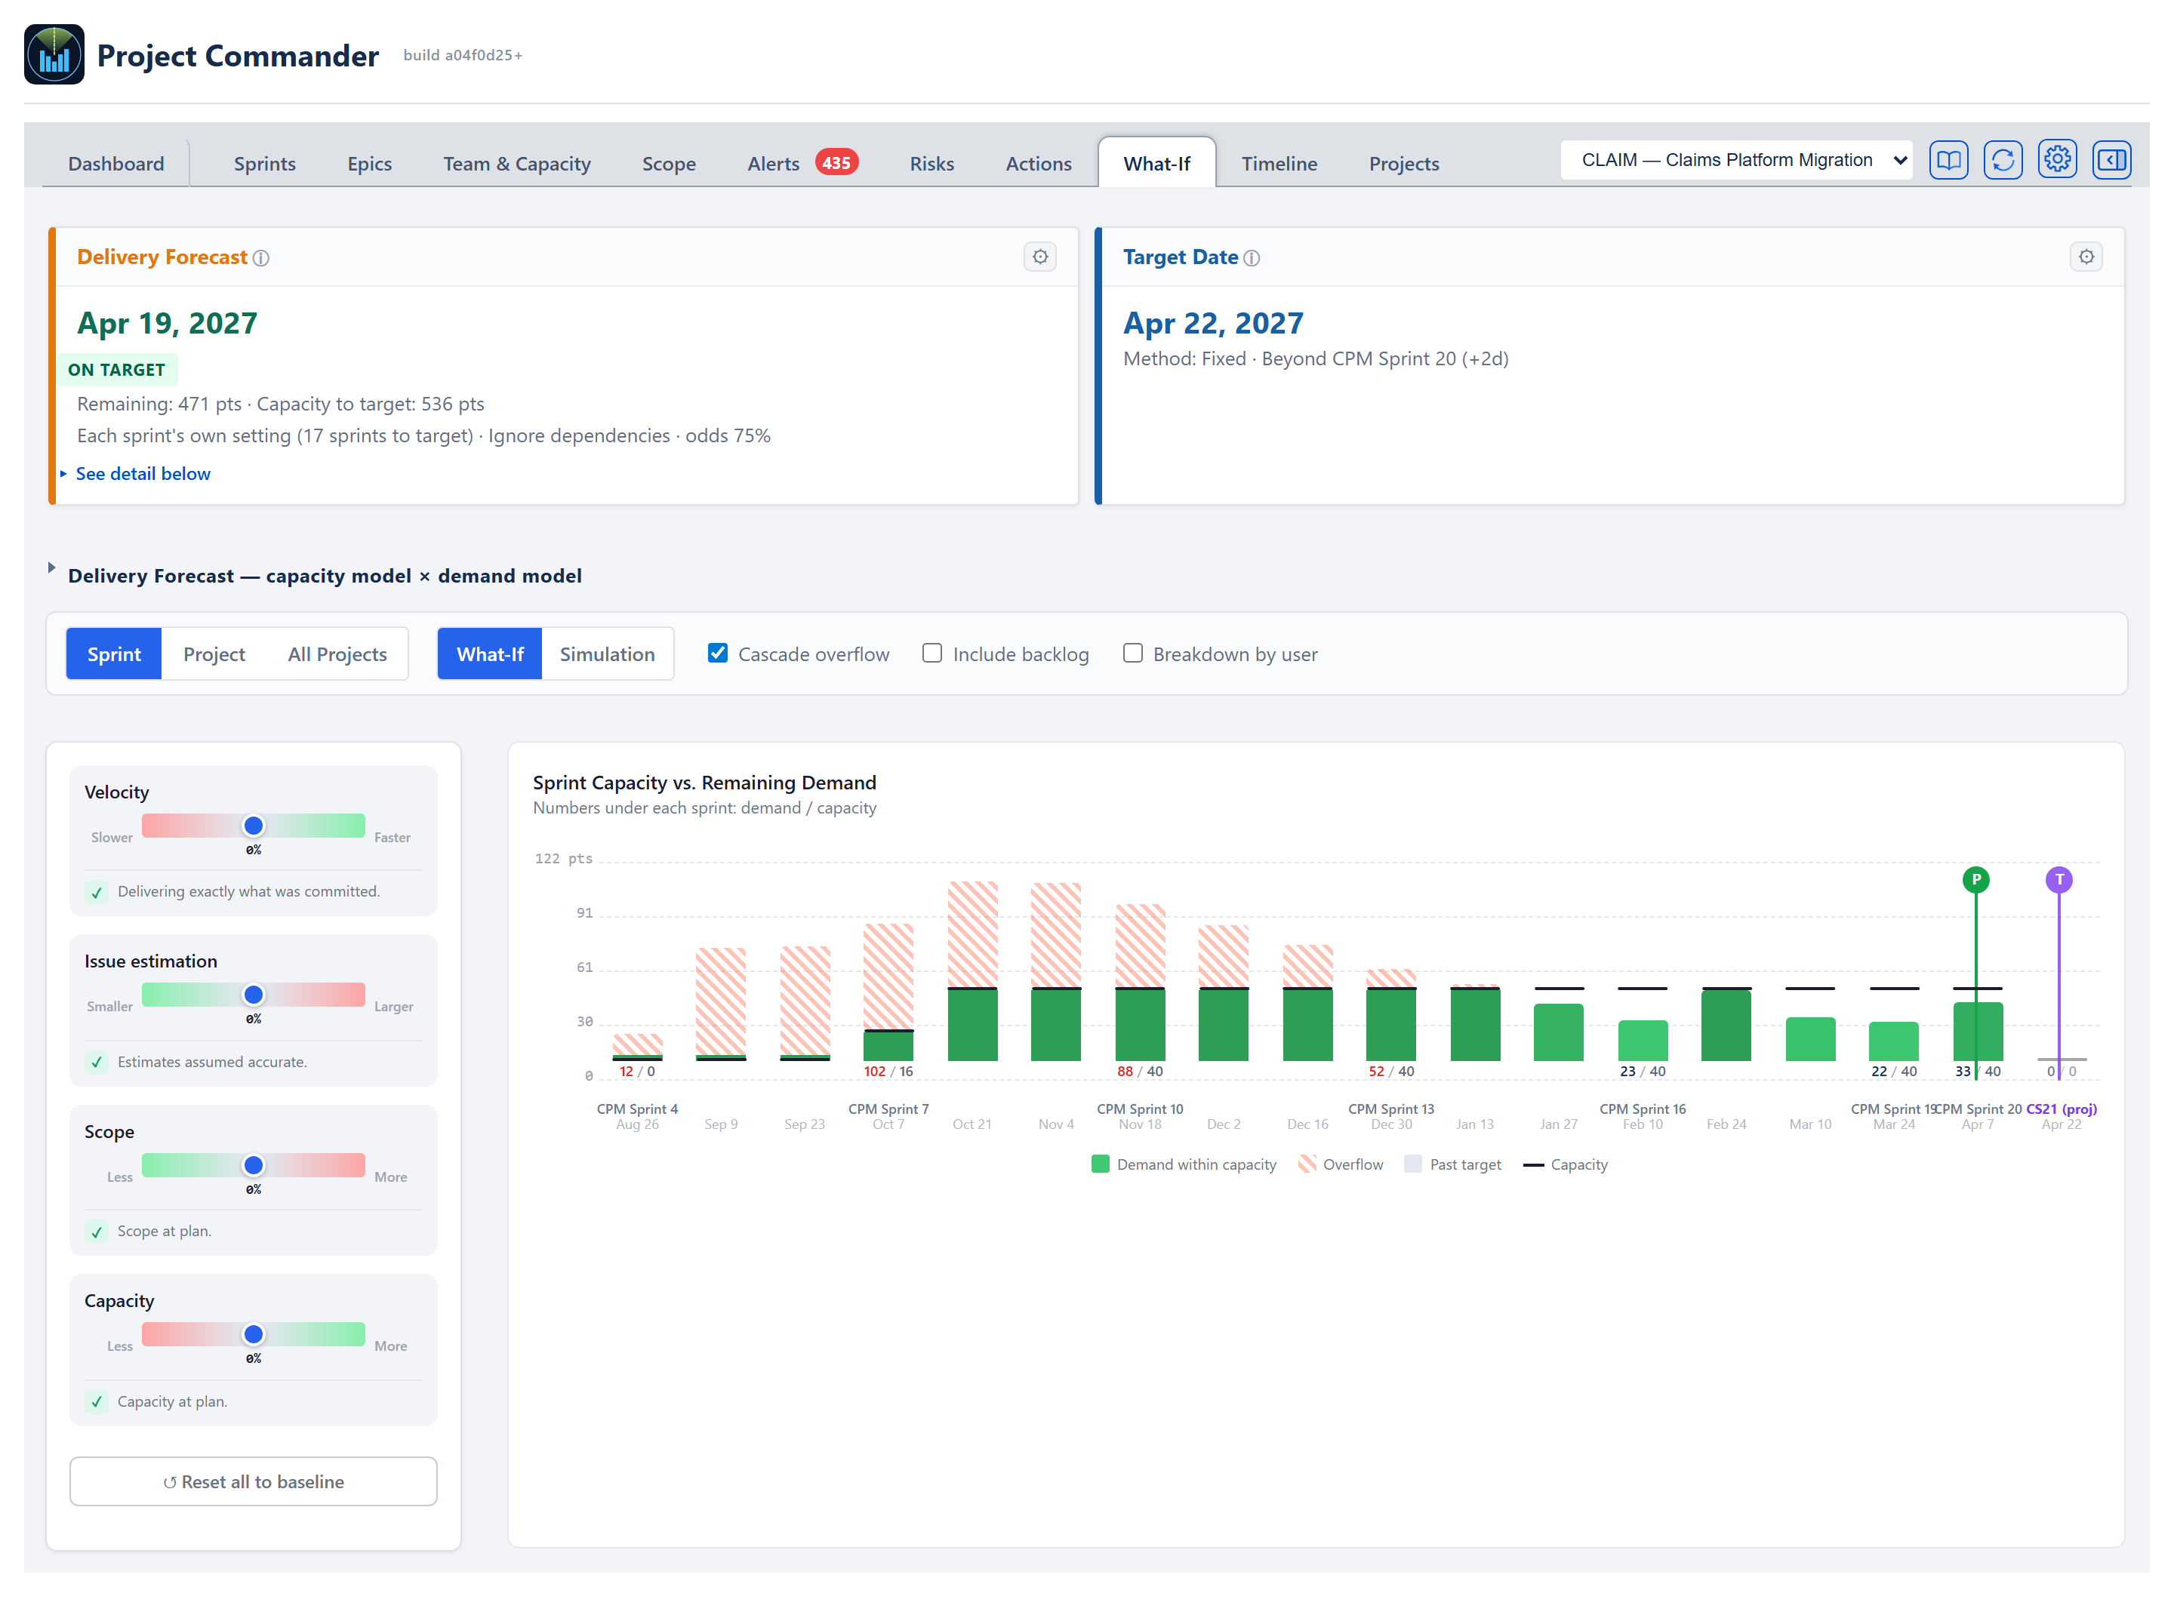Toggle the Cascade overflow checkbox
The height and width of the screenshot is (1621, 2174).
coord(717,654)
